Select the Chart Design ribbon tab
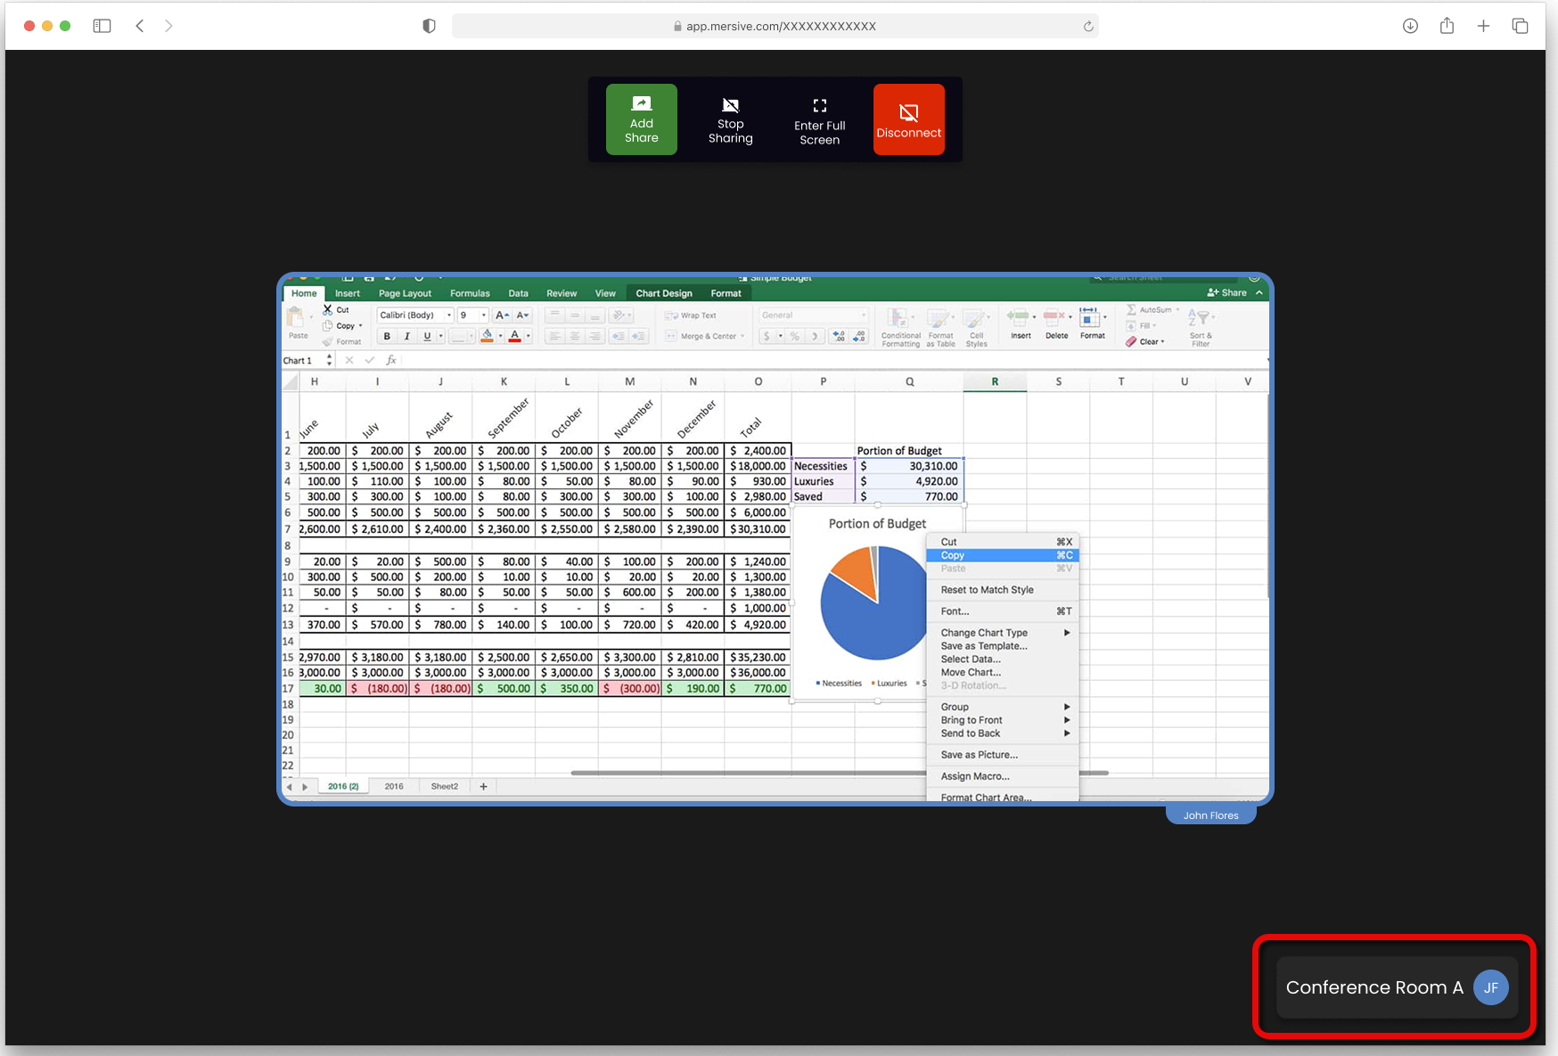 [x=664, y=293]
